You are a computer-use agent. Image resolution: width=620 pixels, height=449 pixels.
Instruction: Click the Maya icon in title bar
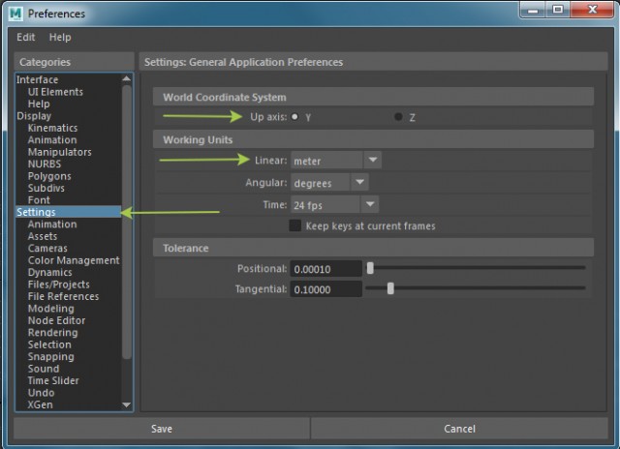15,14
